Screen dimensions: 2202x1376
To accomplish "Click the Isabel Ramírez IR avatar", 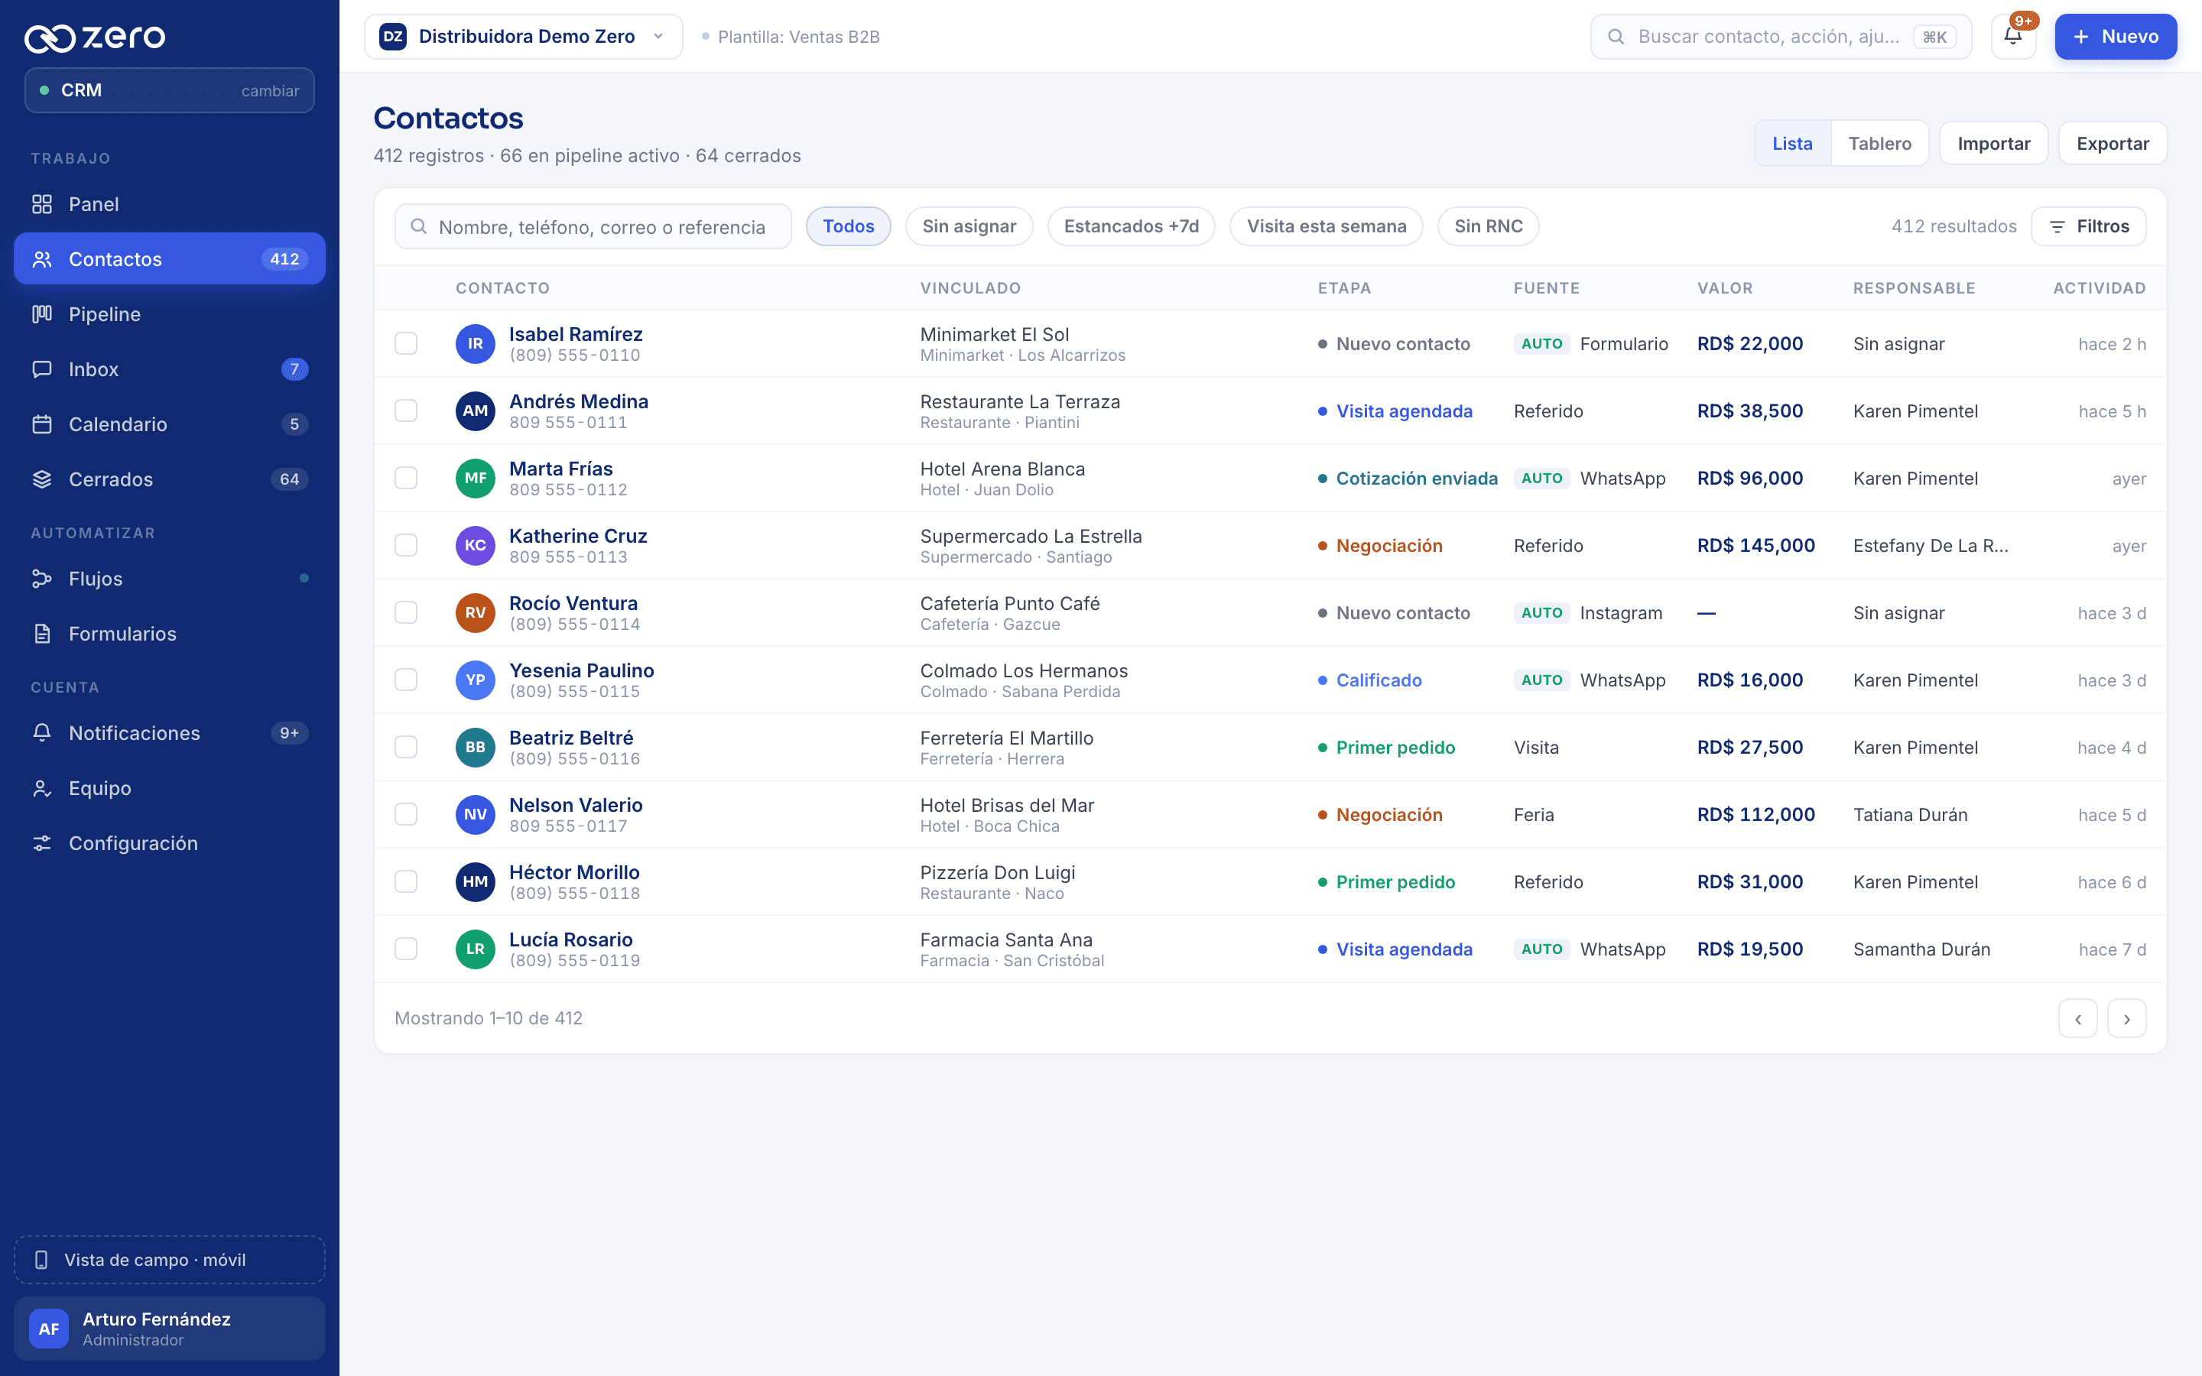I will 475,344.
